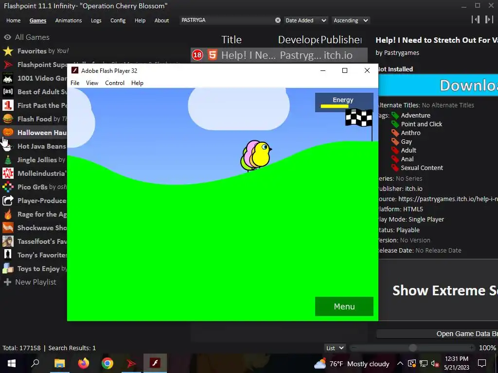
Task: Go to the Home tab
Action: (13, 20)
